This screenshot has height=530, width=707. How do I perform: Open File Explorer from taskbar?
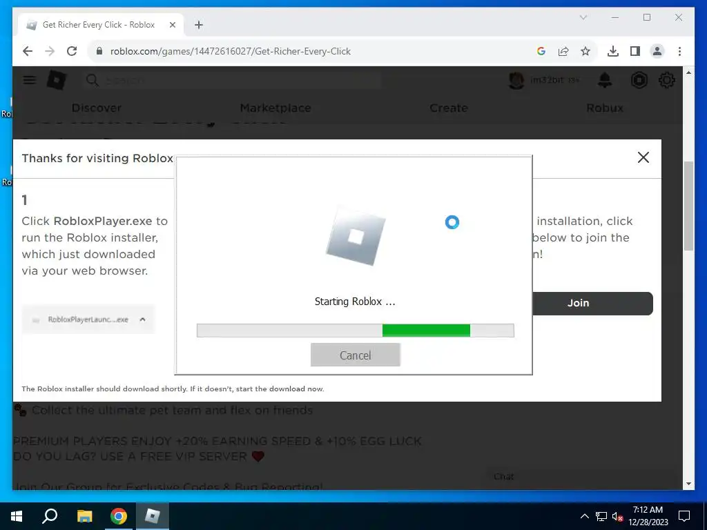(x=84, y=516)
